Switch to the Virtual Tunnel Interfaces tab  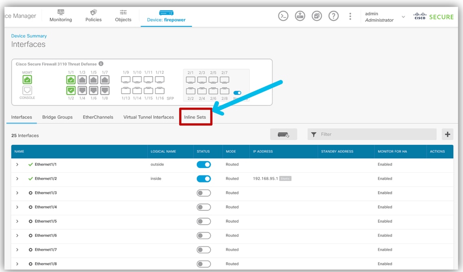click(148, 117)
